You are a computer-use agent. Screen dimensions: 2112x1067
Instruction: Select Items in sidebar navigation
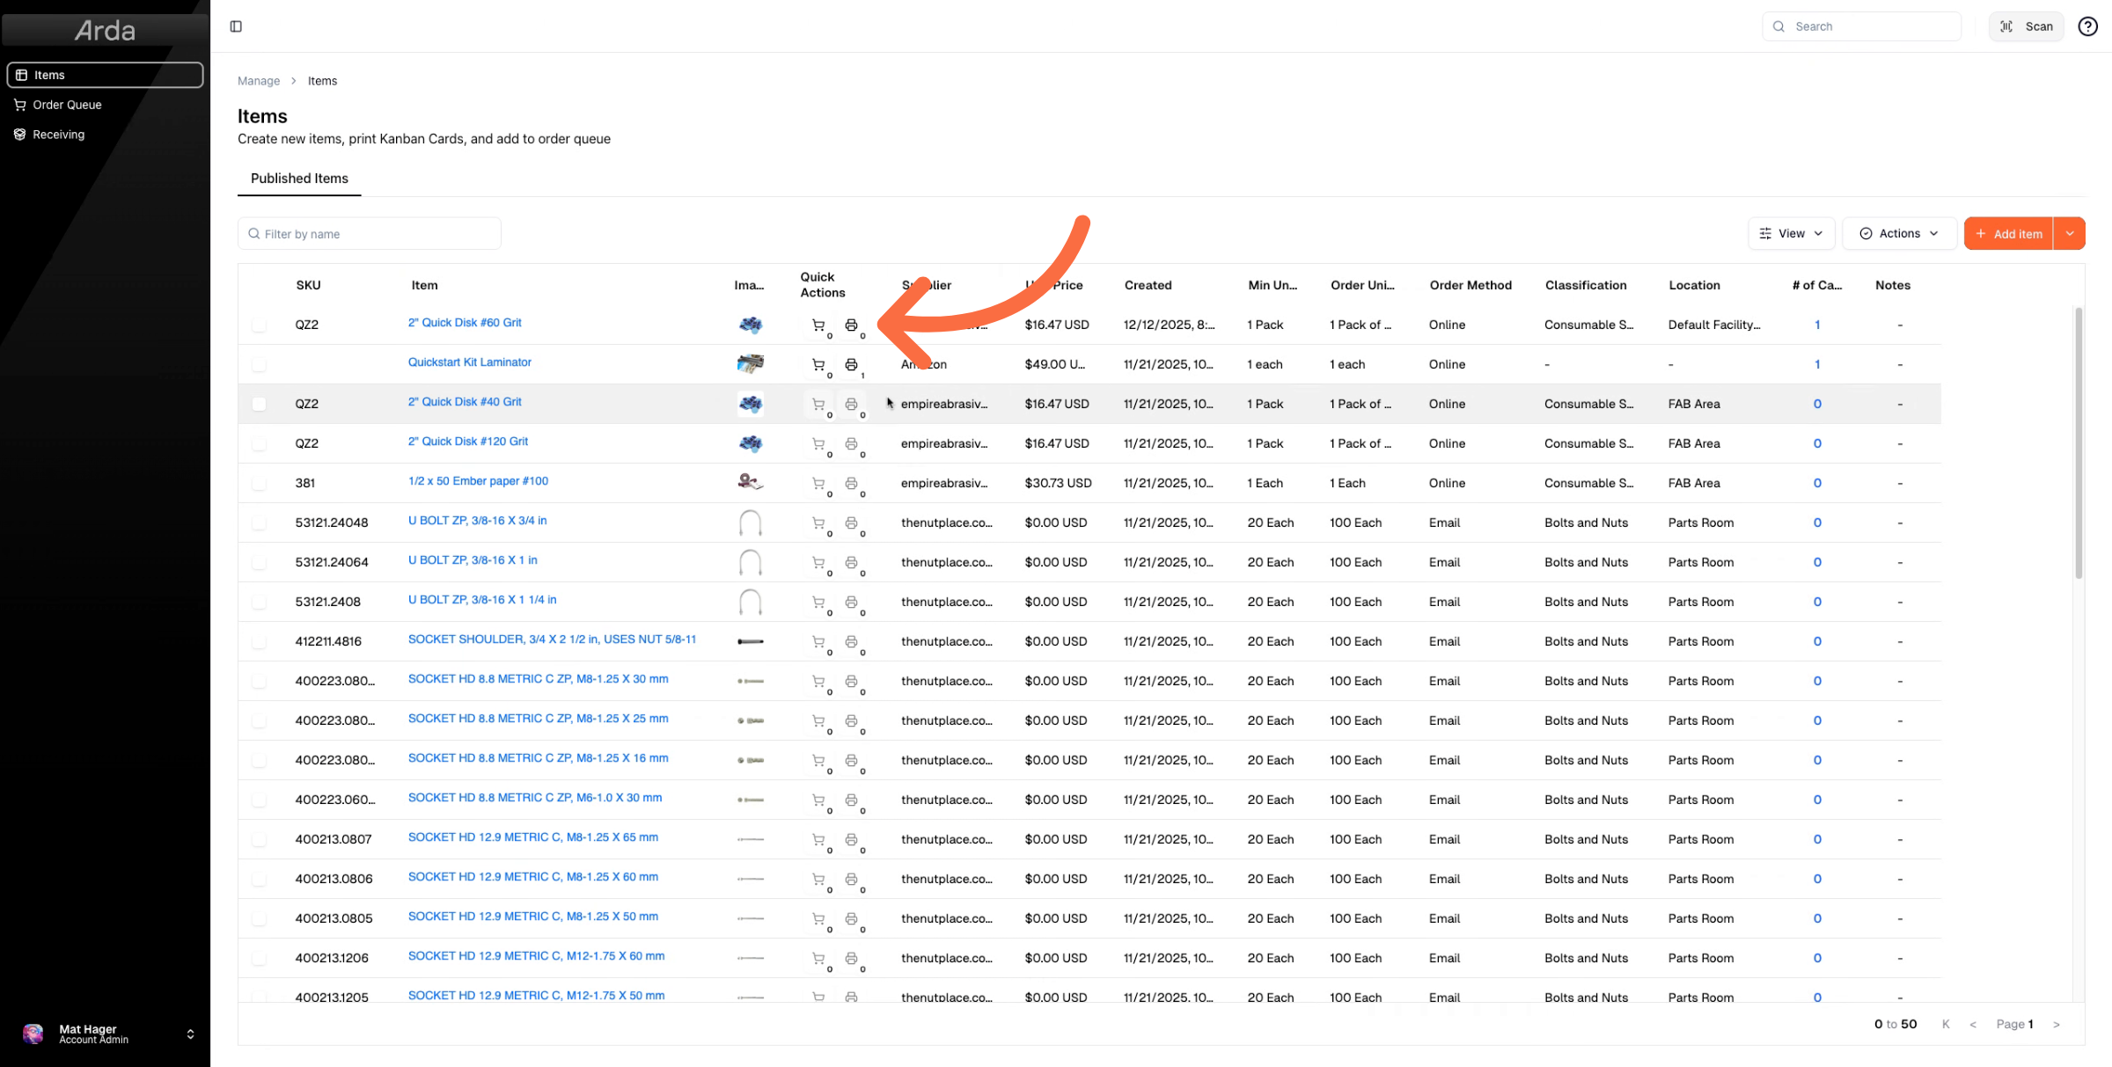(x=105, y=75)
